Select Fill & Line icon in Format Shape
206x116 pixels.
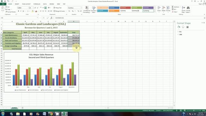coord(179,27)
